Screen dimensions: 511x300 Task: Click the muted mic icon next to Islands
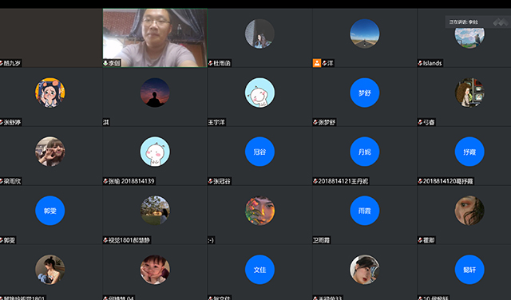point(420,63)
